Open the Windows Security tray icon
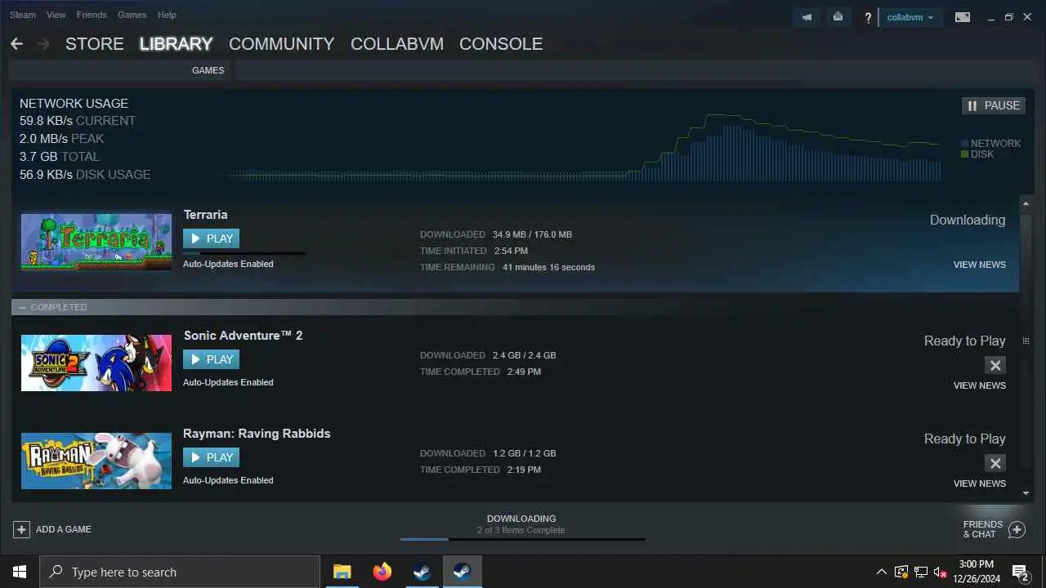Viewport: 1046px width, 588px height. coord(901,572)
